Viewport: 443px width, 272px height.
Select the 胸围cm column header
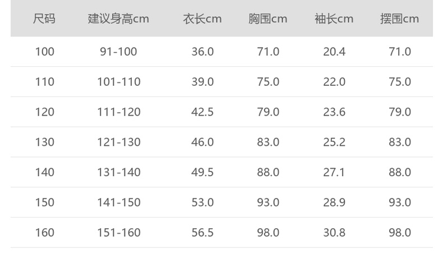tap(268, 19)
